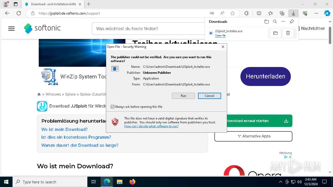This screenshot has width=333, height=187.
Task: Click Run in the security warning
Action: [x=183, y=96]
